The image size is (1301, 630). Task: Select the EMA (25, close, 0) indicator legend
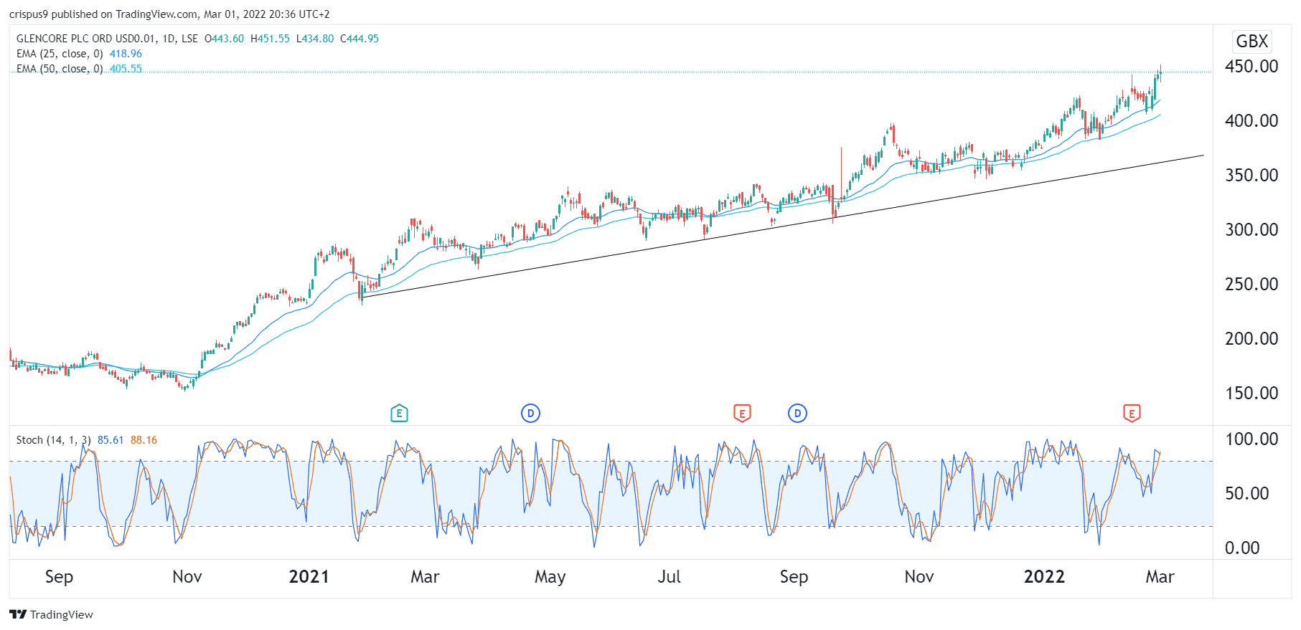pos(60,54)
